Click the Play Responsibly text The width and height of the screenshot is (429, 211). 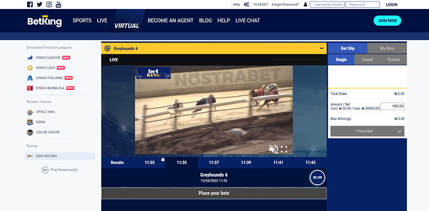(64, 170)
